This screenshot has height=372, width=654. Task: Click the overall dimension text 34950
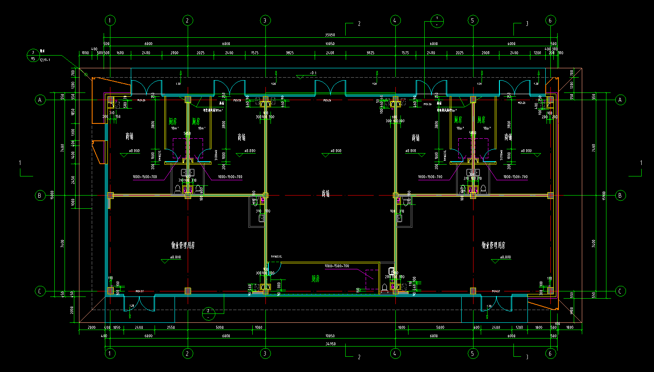(330, 344)
